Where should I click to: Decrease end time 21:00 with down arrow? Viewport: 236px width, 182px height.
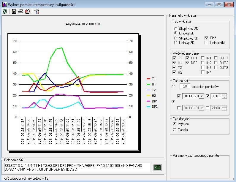pos(224,109)
